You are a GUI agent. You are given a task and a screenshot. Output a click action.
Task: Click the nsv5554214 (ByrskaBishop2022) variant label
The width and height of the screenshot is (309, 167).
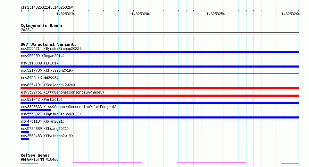[x=51, y=49]
